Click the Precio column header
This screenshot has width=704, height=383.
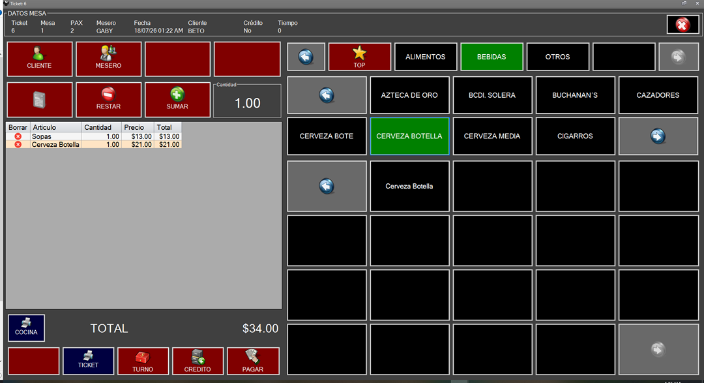[138, 127]
